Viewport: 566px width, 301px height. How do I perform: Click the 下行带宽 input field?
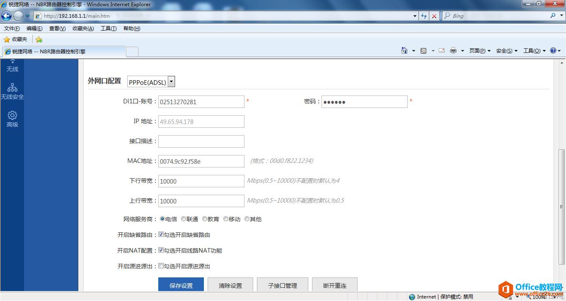(x=201, y=181)
